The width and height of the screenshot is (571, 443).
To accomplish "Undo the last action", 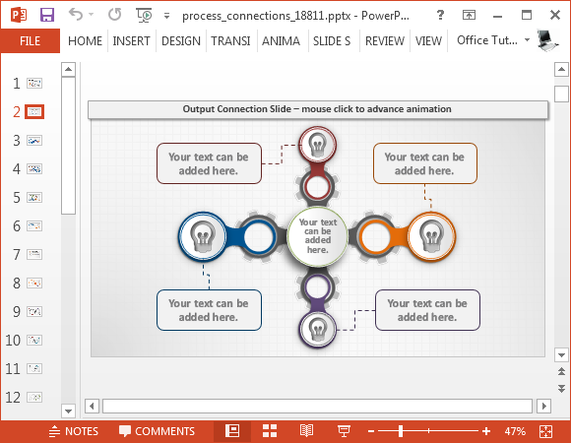I will [x=76, y=15].
